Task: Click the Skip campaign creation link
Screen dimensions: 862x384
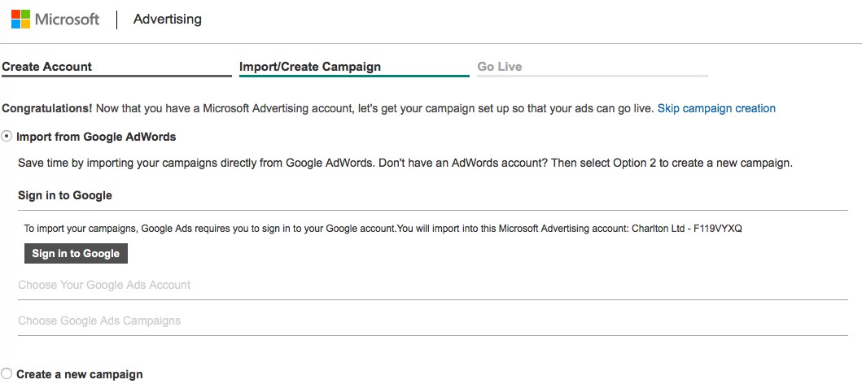Action: pyautogui.click(x=716, y=108)
